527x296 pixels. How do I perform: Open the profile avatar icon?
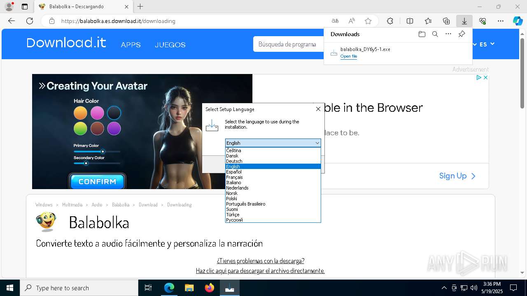[9, 7]
